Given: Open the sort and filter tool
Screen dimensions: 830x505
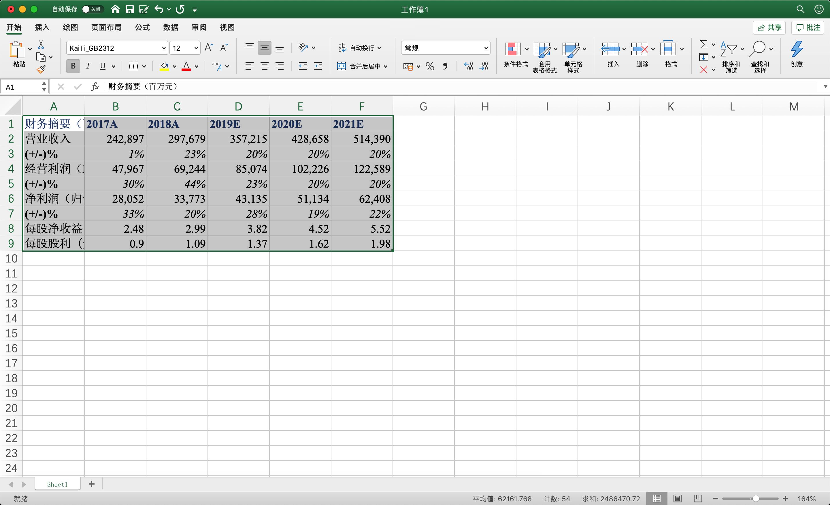Looking at the screenshot, I should tap(730, 50).
